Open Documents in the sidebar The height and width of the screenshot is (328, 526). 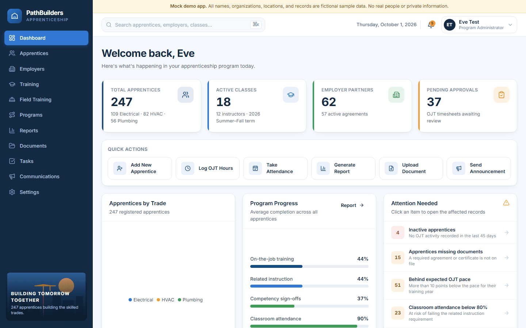point(46,146)
